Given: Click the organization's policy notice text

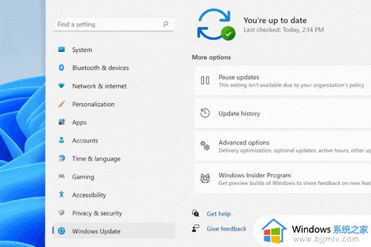Looking at the screenshot, I should pyautogui.click(x=291, y=85).
